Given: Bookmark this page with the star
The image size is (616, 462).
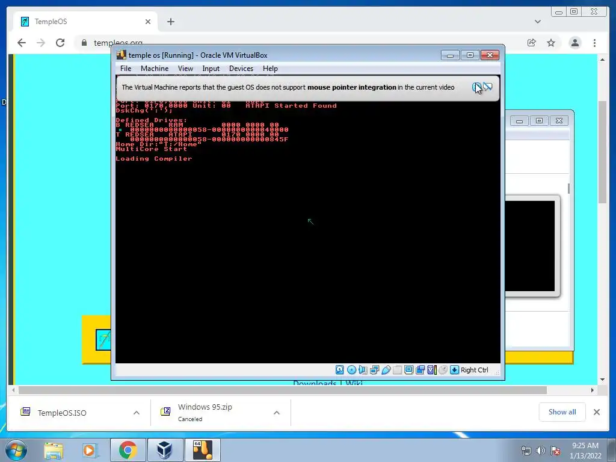Looking at the screenshot, I should tap(551, 43).
